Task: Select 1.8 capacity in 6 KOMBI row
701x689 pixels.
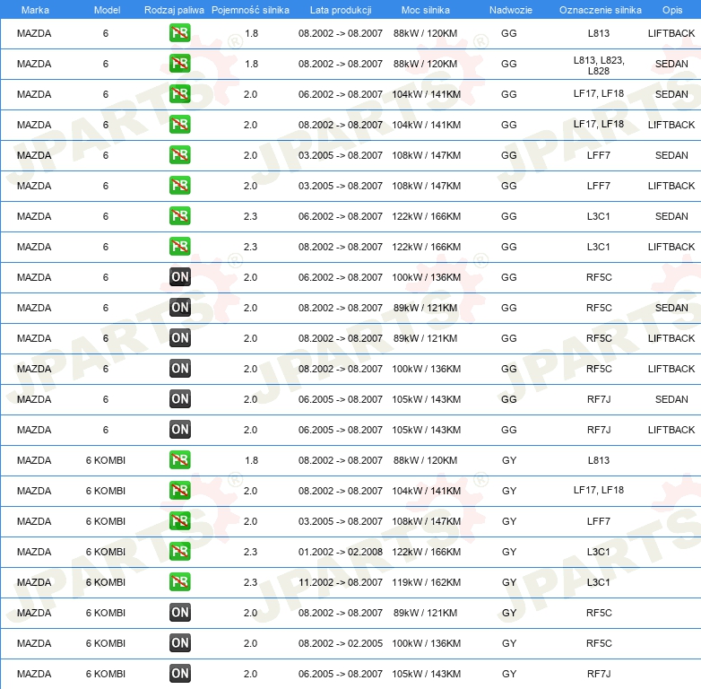Action: pyautogui.click(x=251, y=460)
